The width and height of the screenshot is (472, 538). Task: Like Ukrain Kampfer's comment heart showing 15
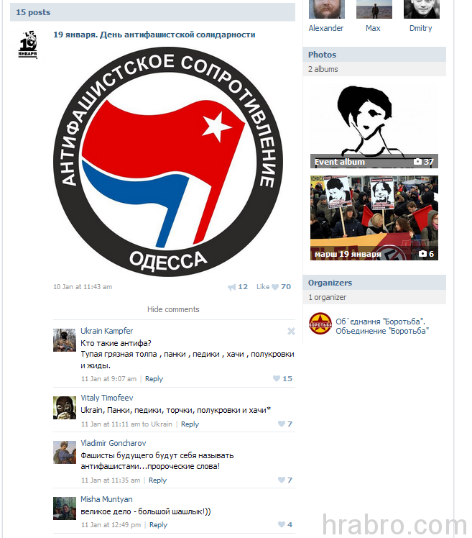277,378
